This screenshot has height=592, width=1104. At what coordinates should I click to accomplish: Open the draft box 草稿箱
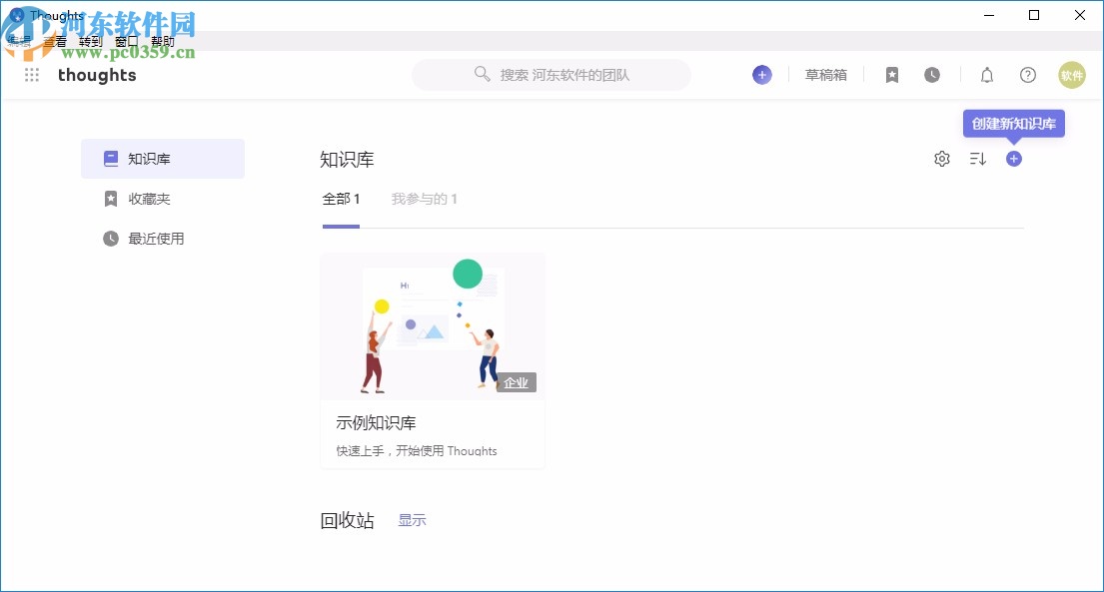pyautogui.click(x=825, y=74)
